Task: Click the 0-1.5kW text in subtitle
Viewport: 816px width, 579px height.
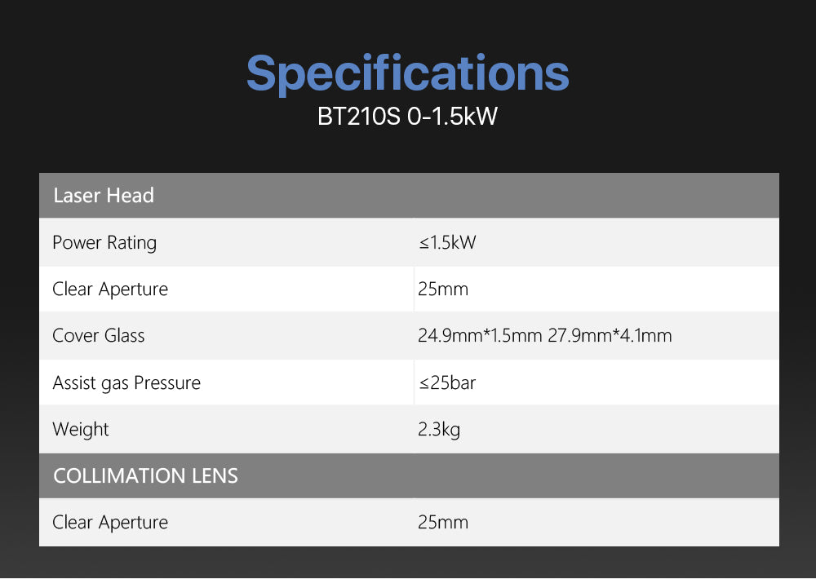Action: [451, 117]
